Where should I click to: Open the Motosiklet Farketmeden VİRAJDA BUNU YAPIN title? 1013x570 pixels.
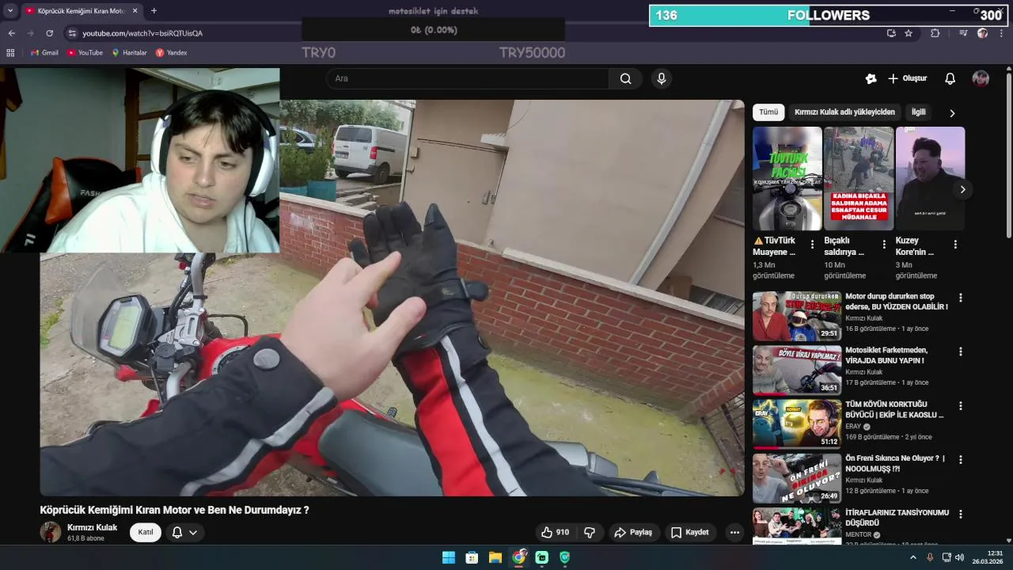(x=886, y=355)
